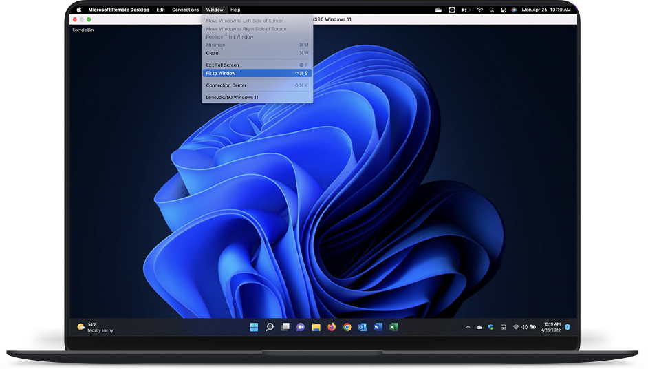The height and width of the screenshot is (371, 648).
Task: Click the taskbar clock and date
Action: 552,327
